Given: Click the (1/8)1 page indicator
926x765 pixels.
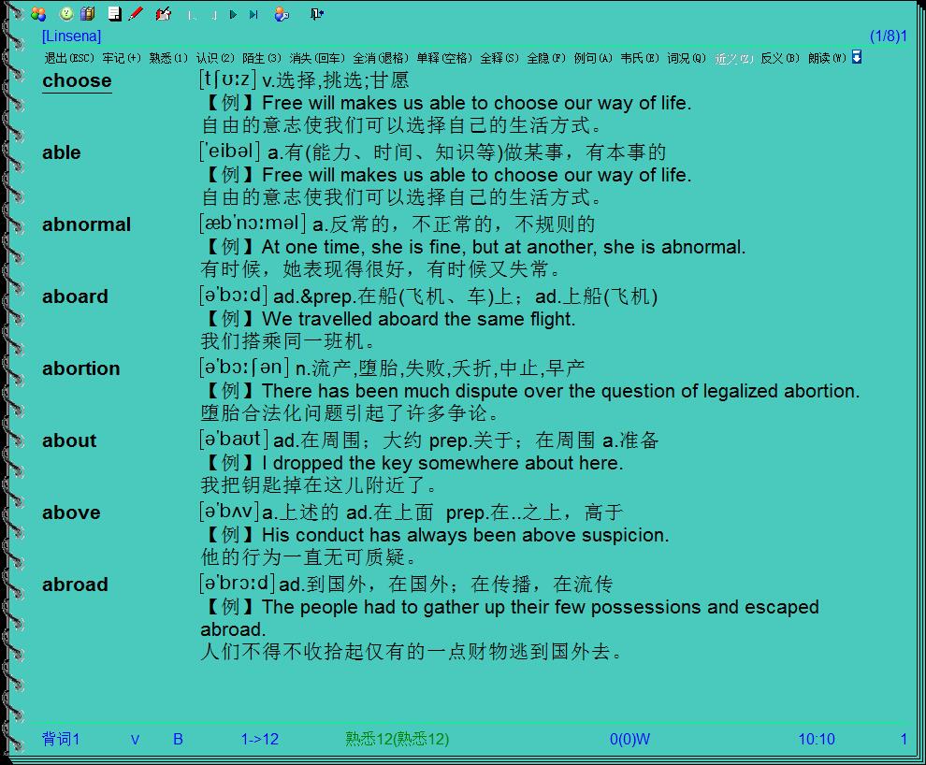Looking at the screenshot, I should click(889, 36).
